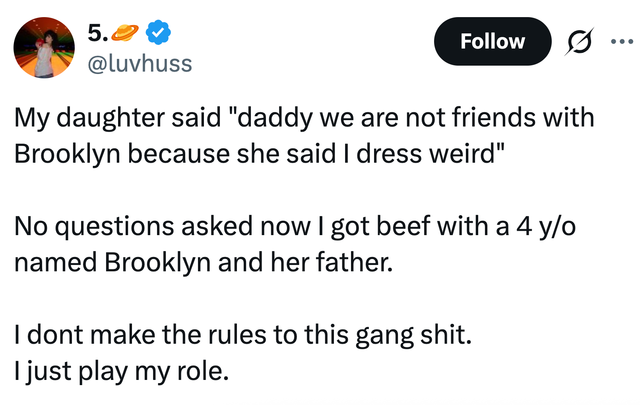This screenshot has width=640, height=405.
Task: Click the blue verified checkmark badge
Action: 158,33
